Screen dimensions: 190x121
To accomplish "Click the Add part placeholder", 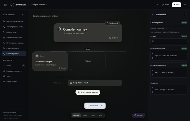I will 88,61.
